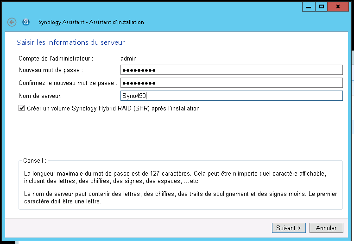Click the tip text about 'Le nom de serveur'

tap(181, 197)
